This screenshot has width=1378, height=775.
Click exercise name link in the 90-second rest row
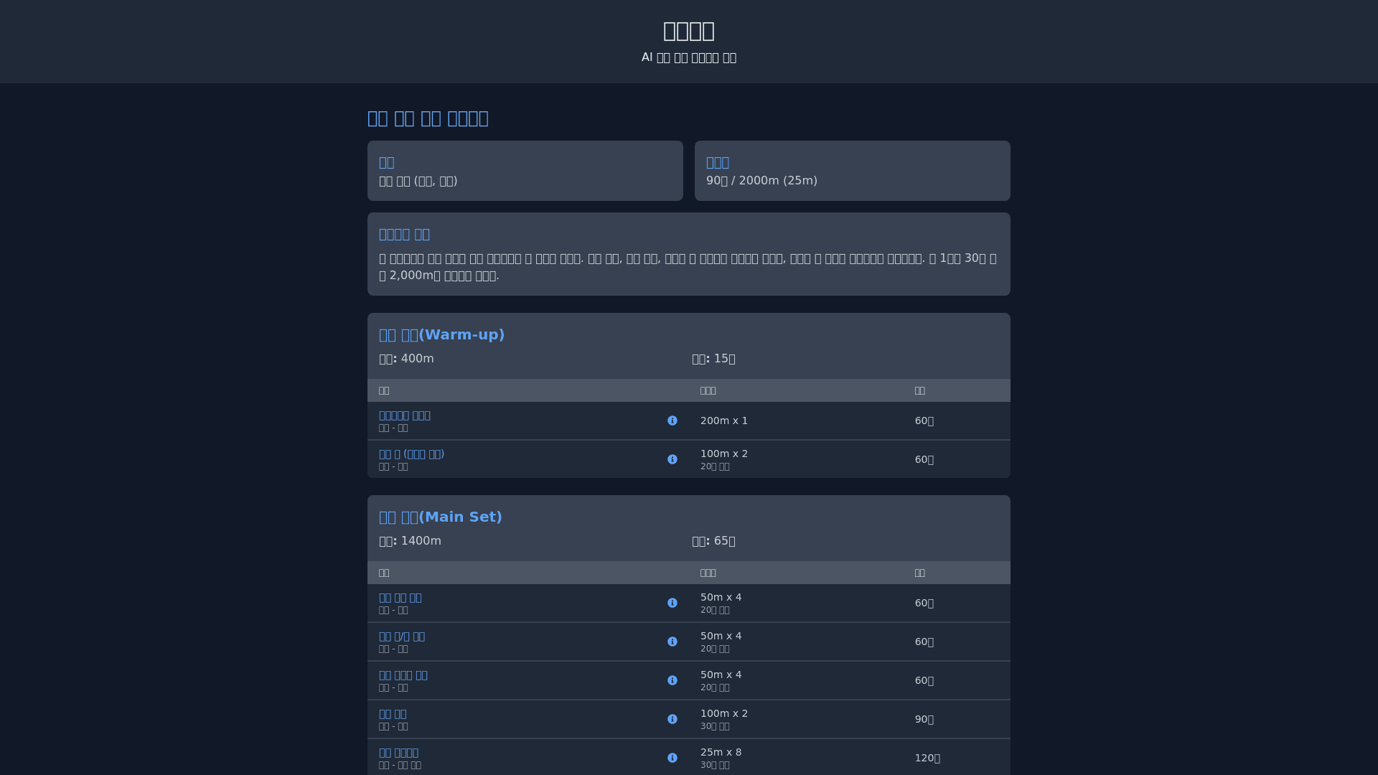click(x=393, y=714)
